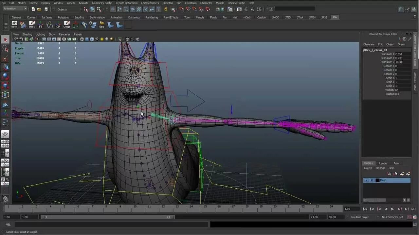Enable viewport wireframe cube icon
This screenshot has width=419, height=235.
click(x=82, y=39)
